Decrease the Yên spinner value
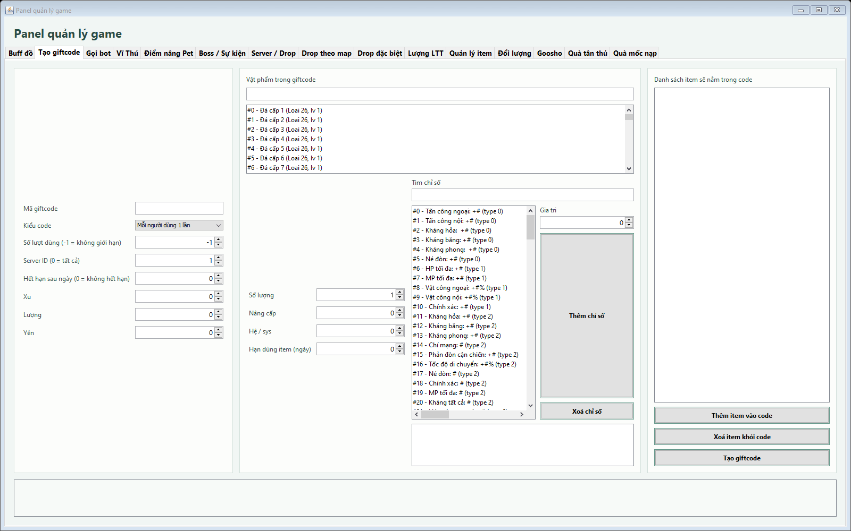This screenshot has width=851, height=531. pyautogui.click(x=219, y=336)
